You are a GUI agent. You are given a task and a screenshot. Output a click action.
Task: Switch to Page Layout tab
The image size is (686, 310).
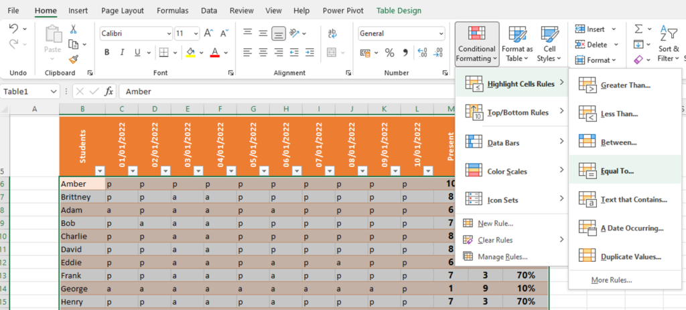click(x=123, y=11)
